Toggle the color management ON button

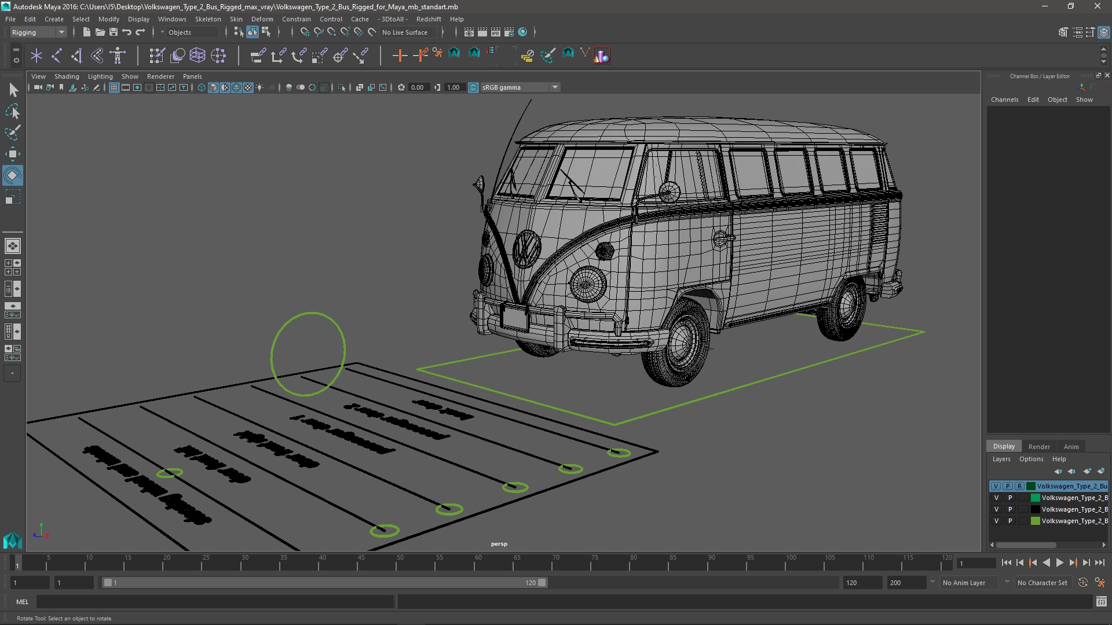[473, 87]
